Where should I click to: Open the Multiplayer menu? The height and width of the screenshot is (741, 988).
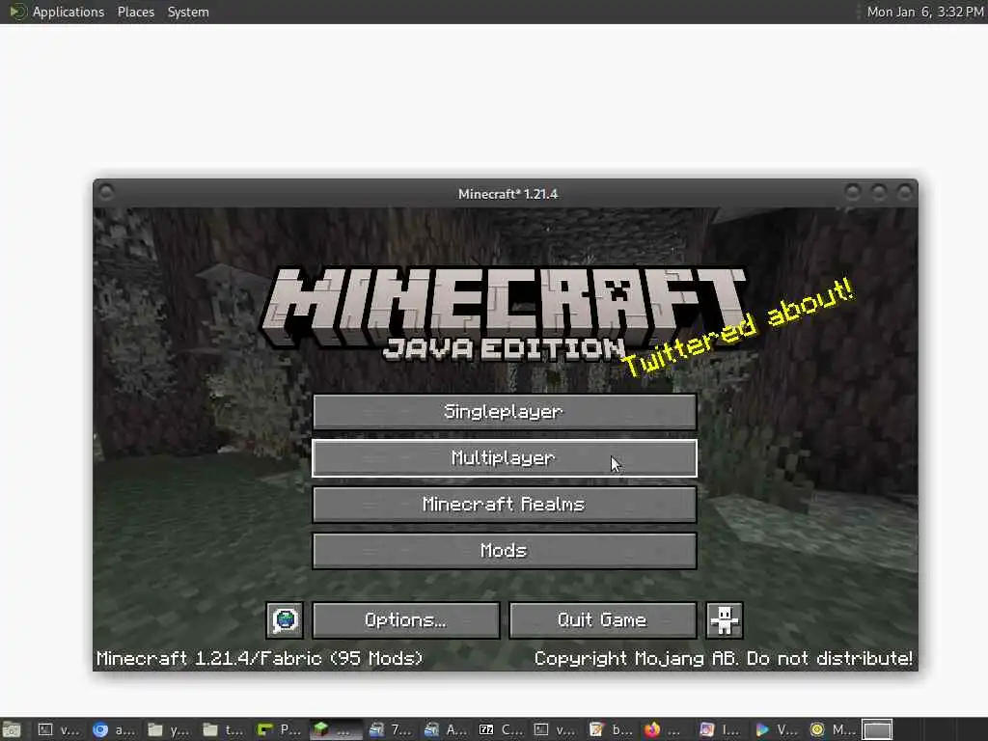pos(504,458)
